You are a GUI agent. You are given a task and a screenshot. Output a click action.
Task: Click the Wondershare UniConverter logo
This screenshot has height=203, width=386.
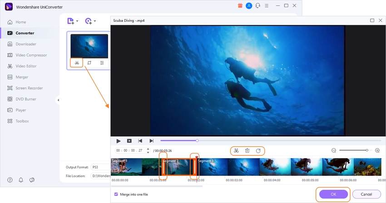pos(9,7)
